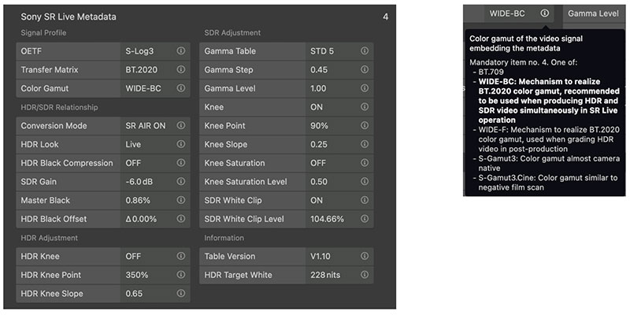Click info icon next to Table Version
Image resolution: width=630 pixels, height=315 pixels.
pos(365,256)
